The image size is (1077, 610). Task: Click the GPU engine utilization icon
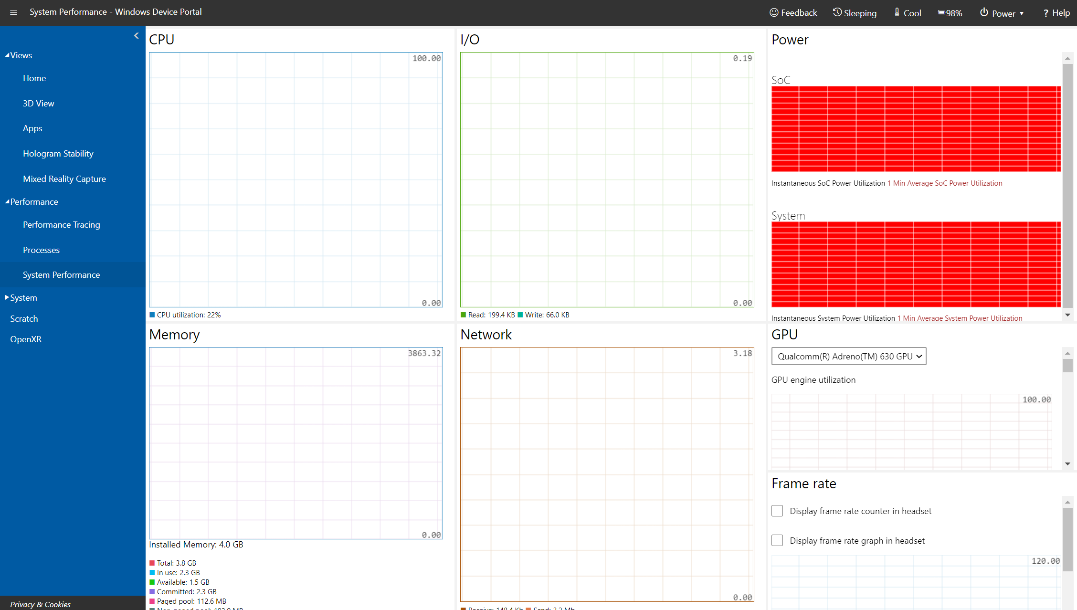pyautogui.click(x=813, y=379)
